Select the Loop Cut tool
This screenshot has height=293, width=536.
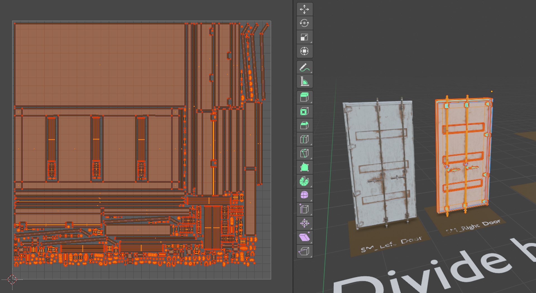(x=304, y=139)
